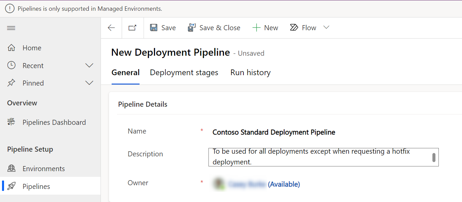Click the back arrow in the command bar
Screen dimensions: 462x202
[x=111, y=28]
